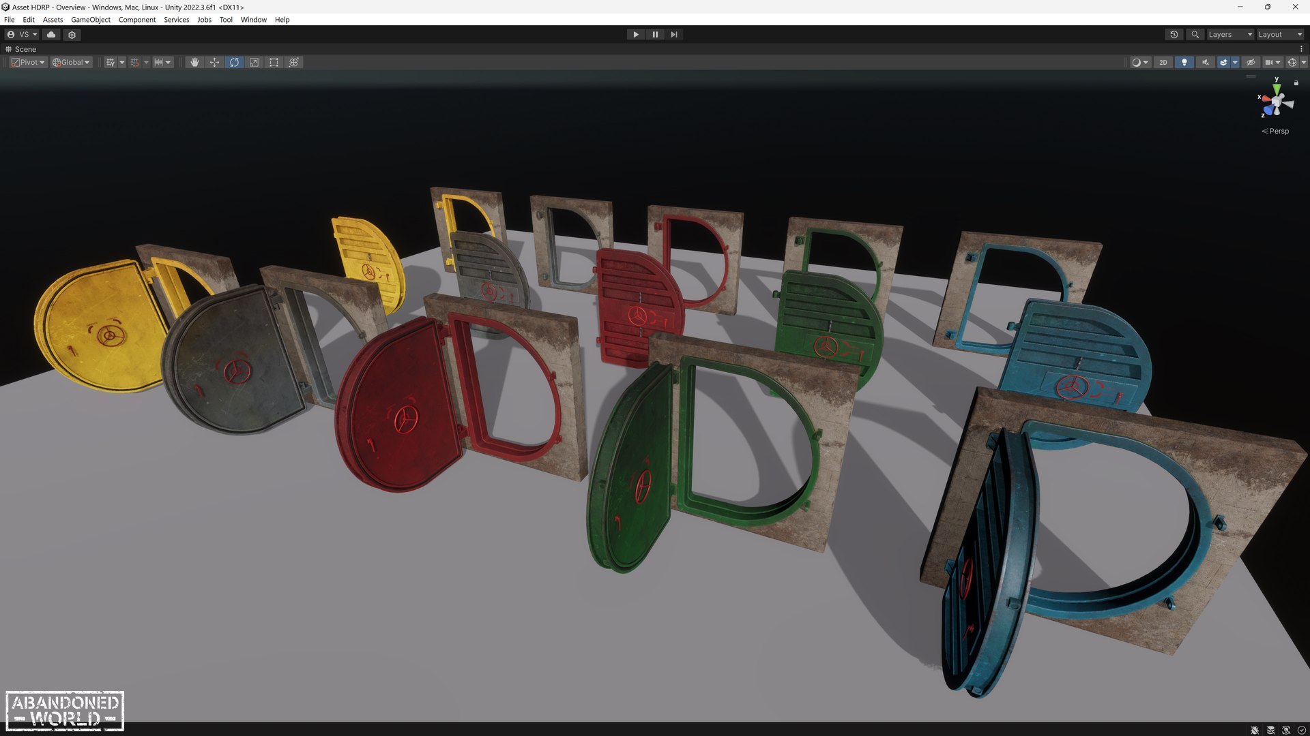The image size is (1310, 736).
Task: Toggle scene audio mute
Action: 1206,62
